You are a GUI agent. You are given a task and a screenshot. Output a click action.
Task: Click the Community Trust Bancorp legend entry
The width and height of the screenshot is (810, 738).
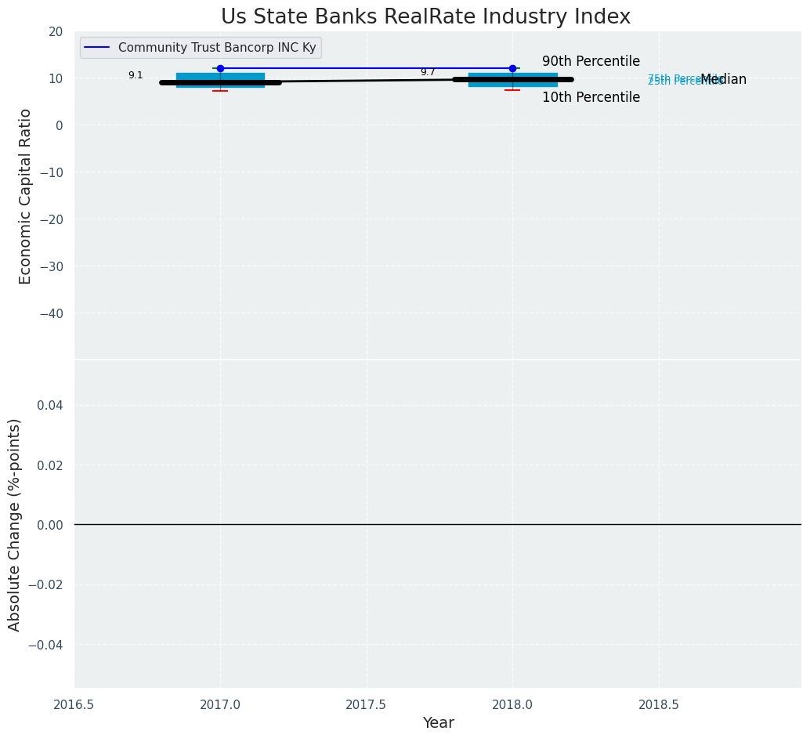pyautogui.click(x=217, y=48)
